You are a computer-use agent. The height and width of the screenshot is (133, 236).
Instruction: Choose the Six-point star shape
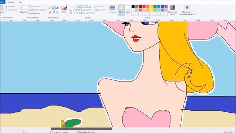tap(81, 13)
